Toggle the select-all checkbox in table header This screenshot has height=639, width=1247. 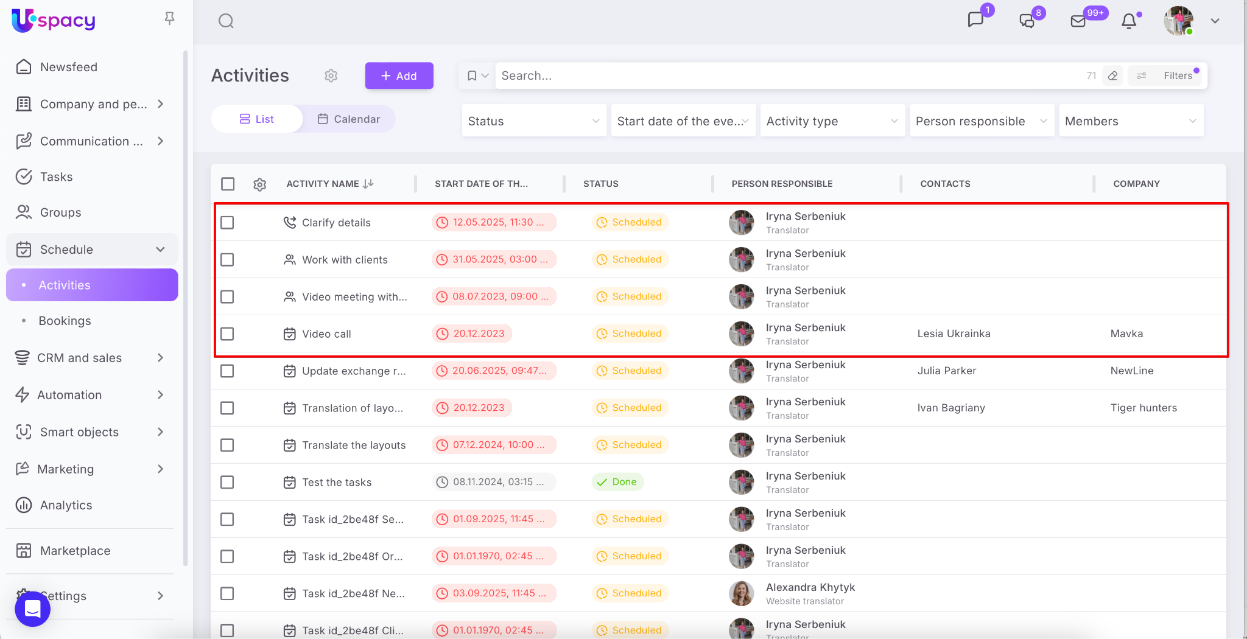click(x=228, y=184)
